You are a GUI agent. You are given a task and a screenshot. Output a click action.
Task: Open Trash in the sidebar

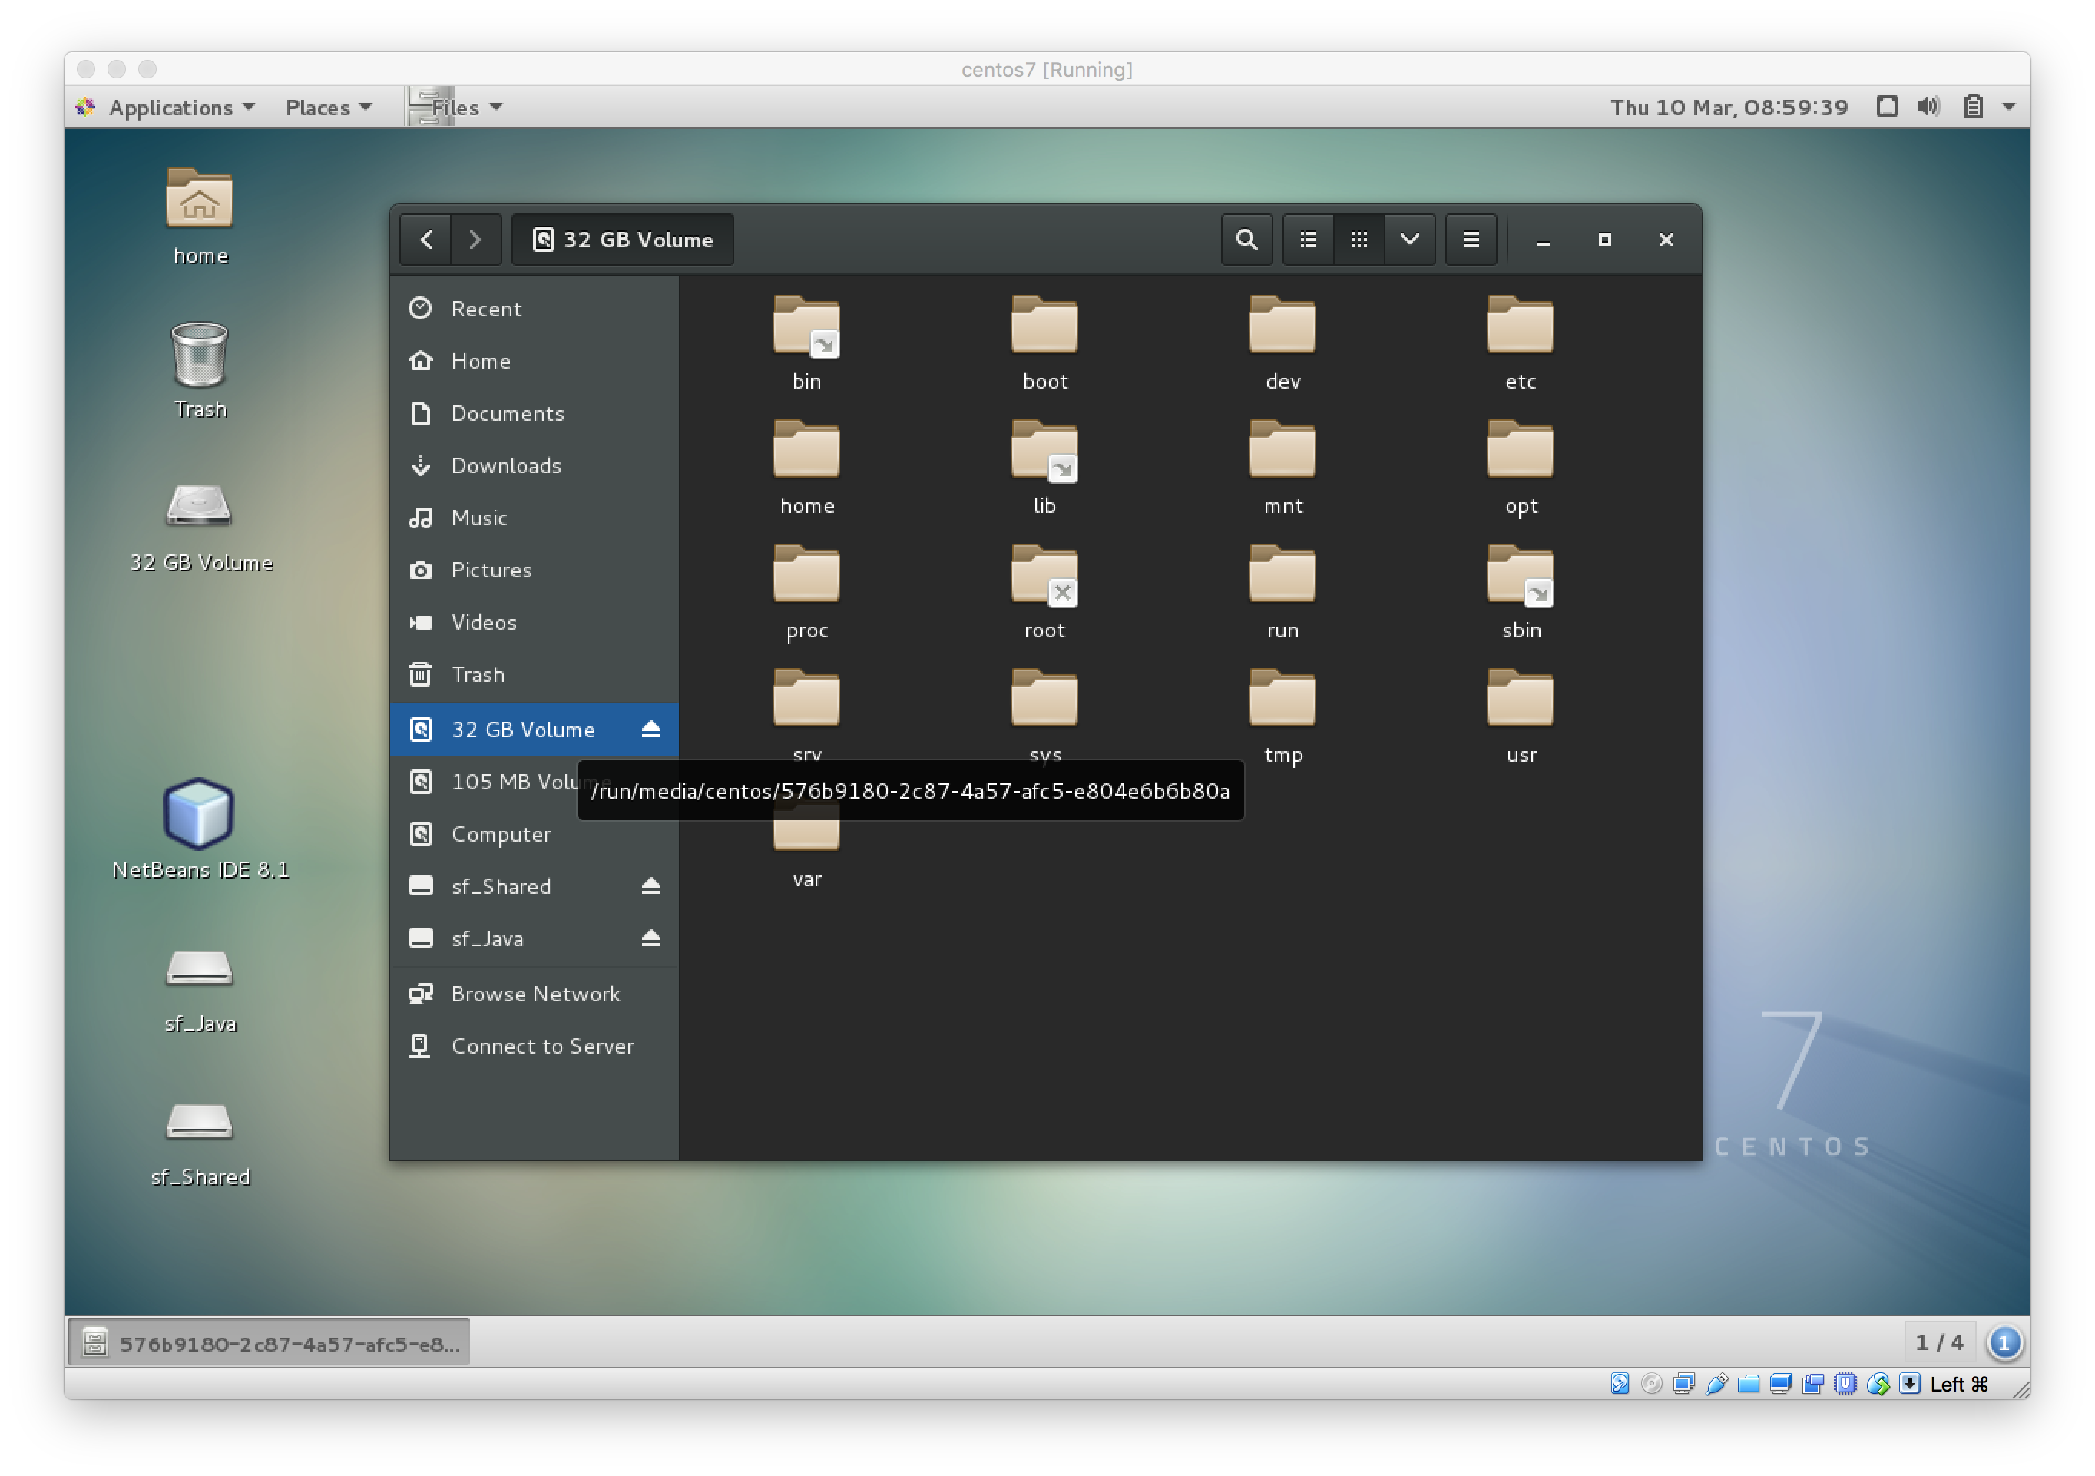pos(535,674)
